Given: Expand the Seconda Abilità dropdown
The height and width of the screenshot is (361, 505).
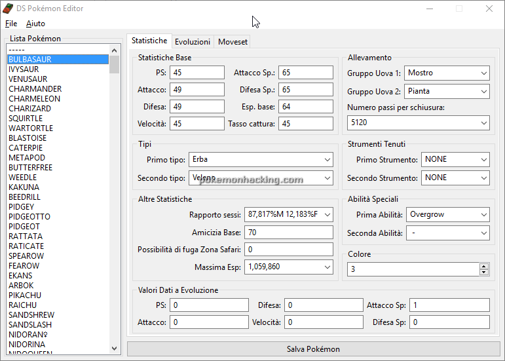Looking at the screenshot, I should point(448,233).
